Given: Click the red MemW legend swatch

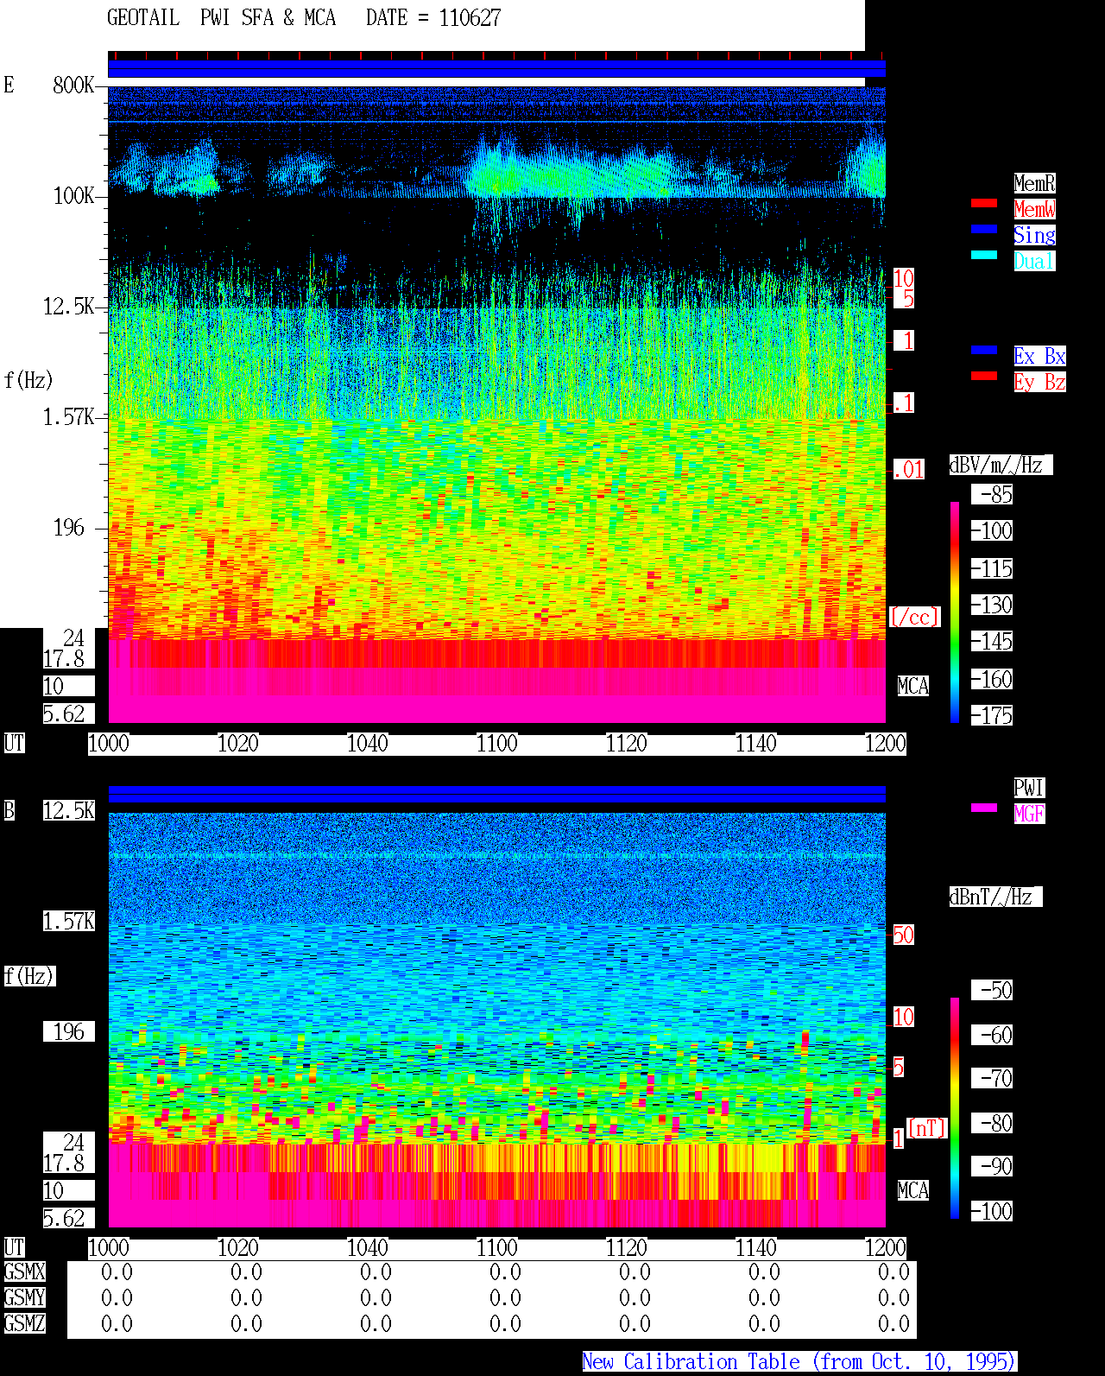Looking at the screenshot, I should point(984,203).
